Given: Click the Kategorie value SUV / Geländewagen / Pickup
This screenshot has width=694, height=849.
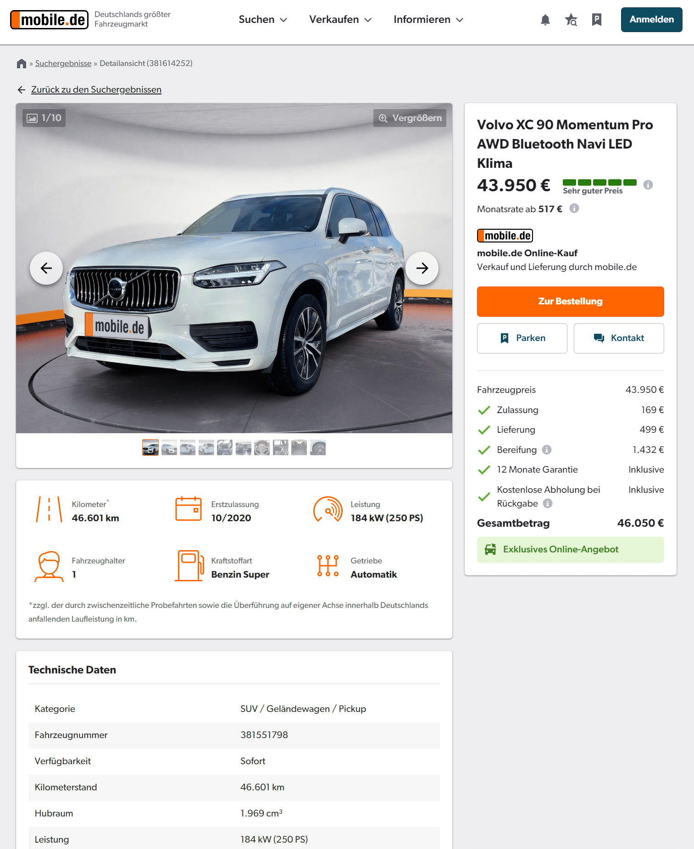Looking at the screenshot, I should tap(303, 709).
